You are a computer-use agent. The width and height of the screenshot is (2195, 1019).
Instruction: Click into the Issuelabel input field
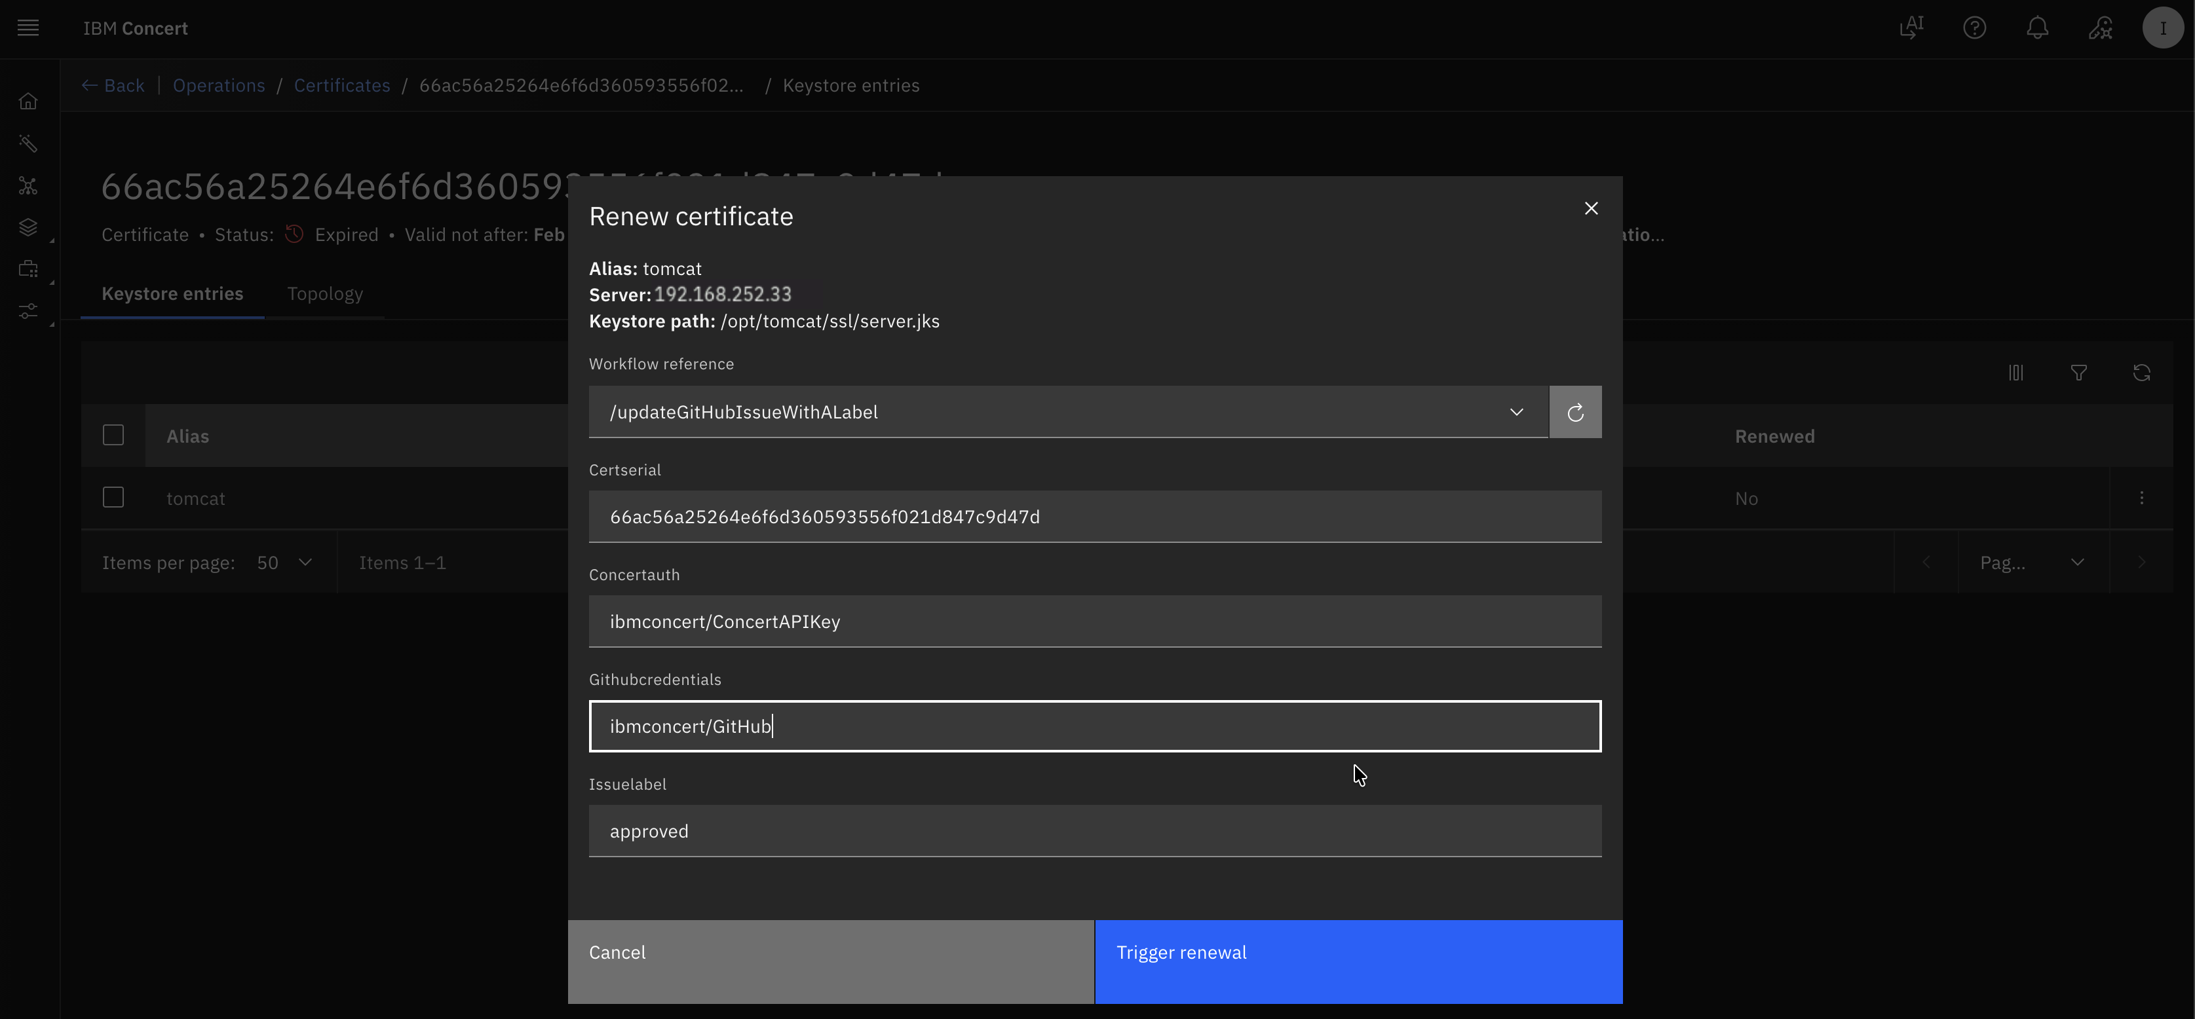coord(1094,830)
